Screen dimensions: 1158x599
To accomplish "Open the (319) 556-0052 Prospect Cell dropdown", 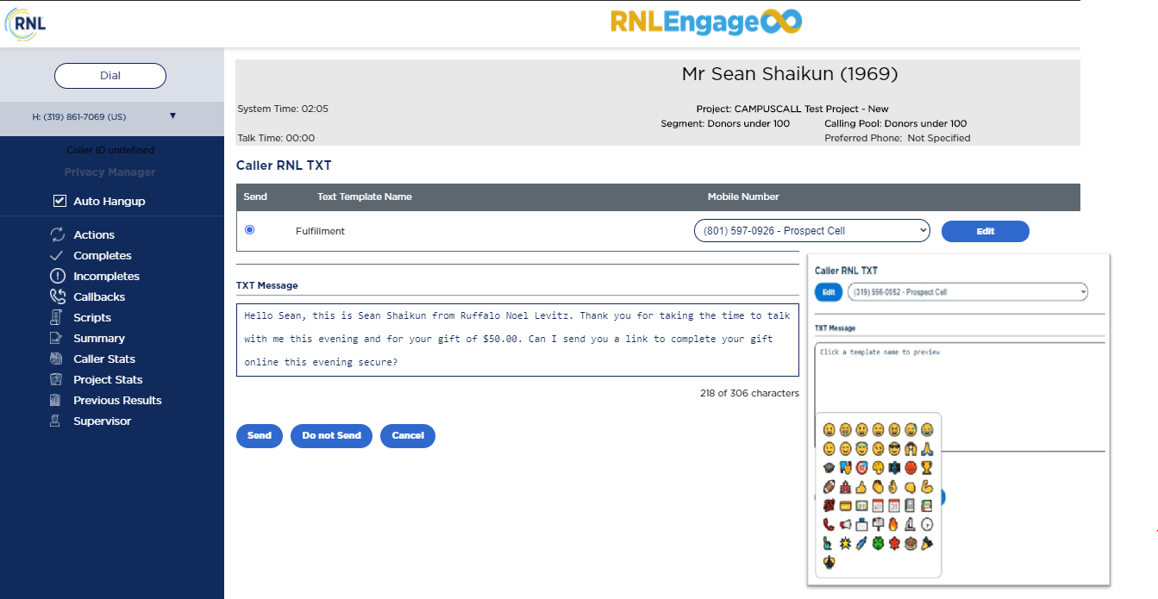I will (x=967, y=292).
